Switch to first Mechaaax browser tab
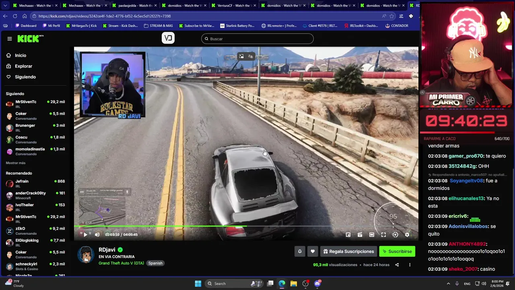515x290 pixels. tap(34, 6)
